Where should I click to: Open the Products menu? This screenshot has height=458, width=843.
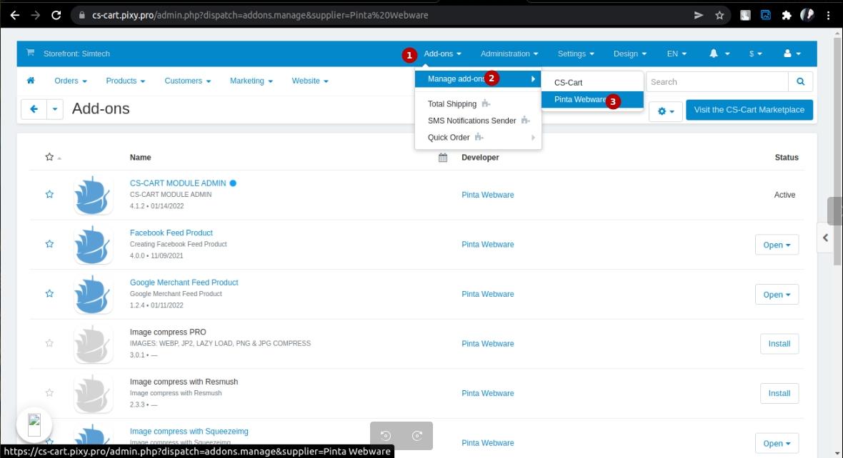click(125, 81)
